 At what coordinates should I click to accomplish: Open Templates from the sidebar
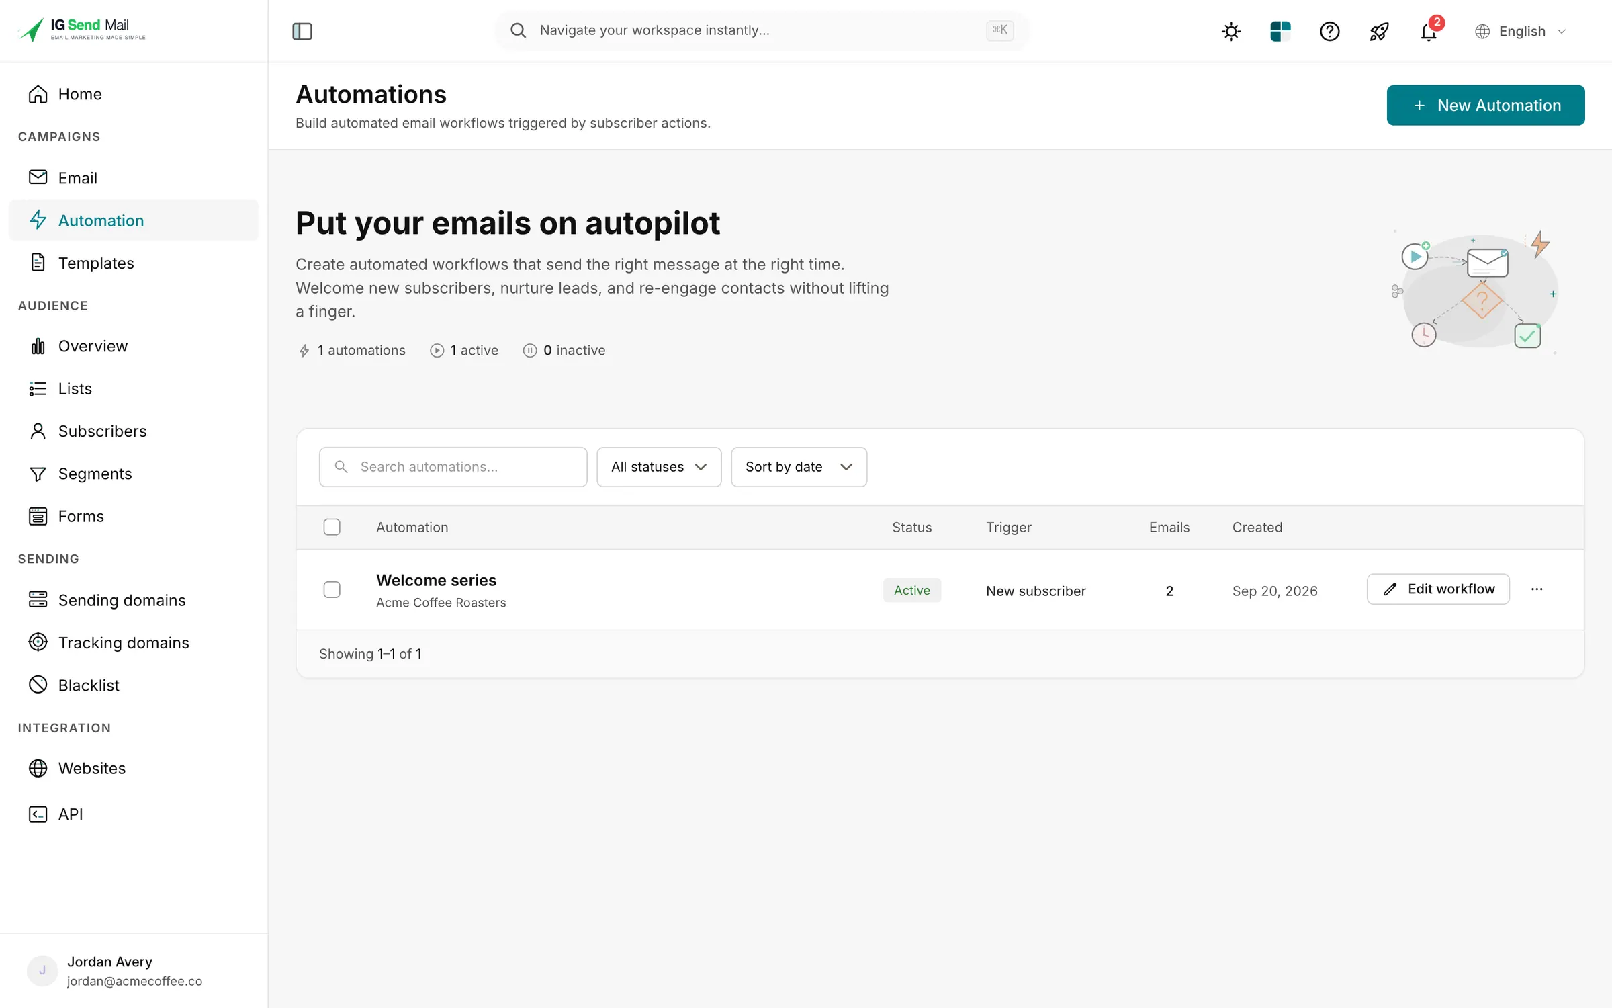tap(134, 263)
